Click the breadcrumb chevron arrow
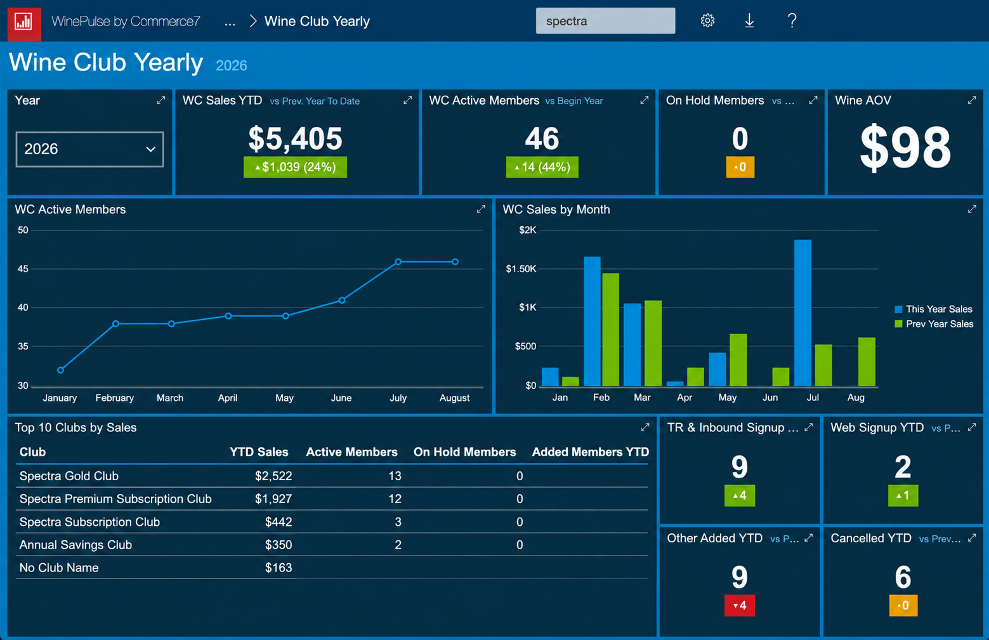Viewport: 989px width, 640px height. coord(252,22)
